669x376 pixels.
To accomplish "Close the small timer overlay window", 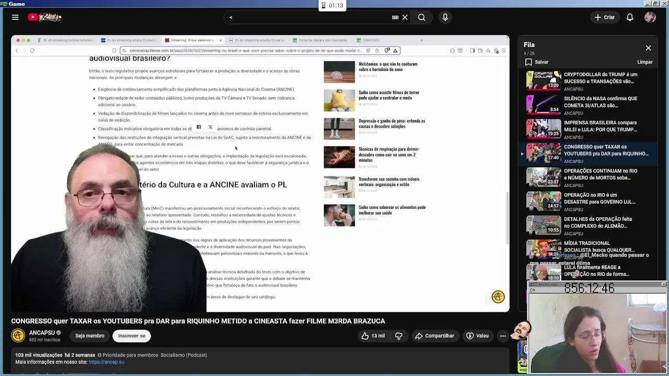I will 663,285.
